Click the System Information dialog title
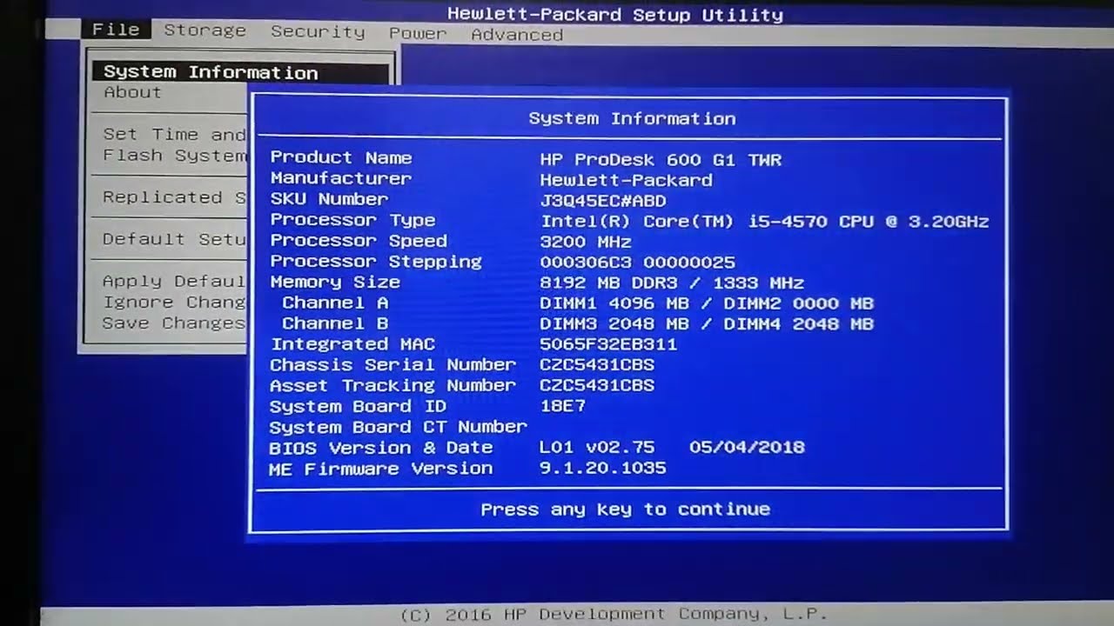 pos(632,118)
